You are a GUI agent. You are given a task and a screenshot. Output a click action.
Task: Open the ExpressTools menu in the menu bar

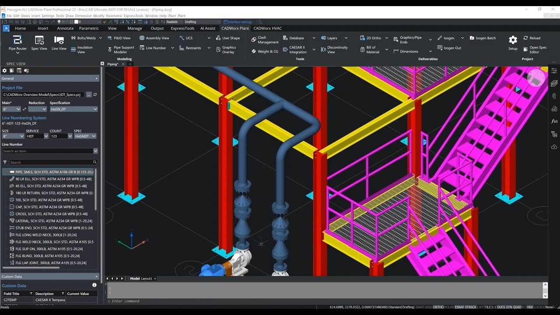click(133, 16)
